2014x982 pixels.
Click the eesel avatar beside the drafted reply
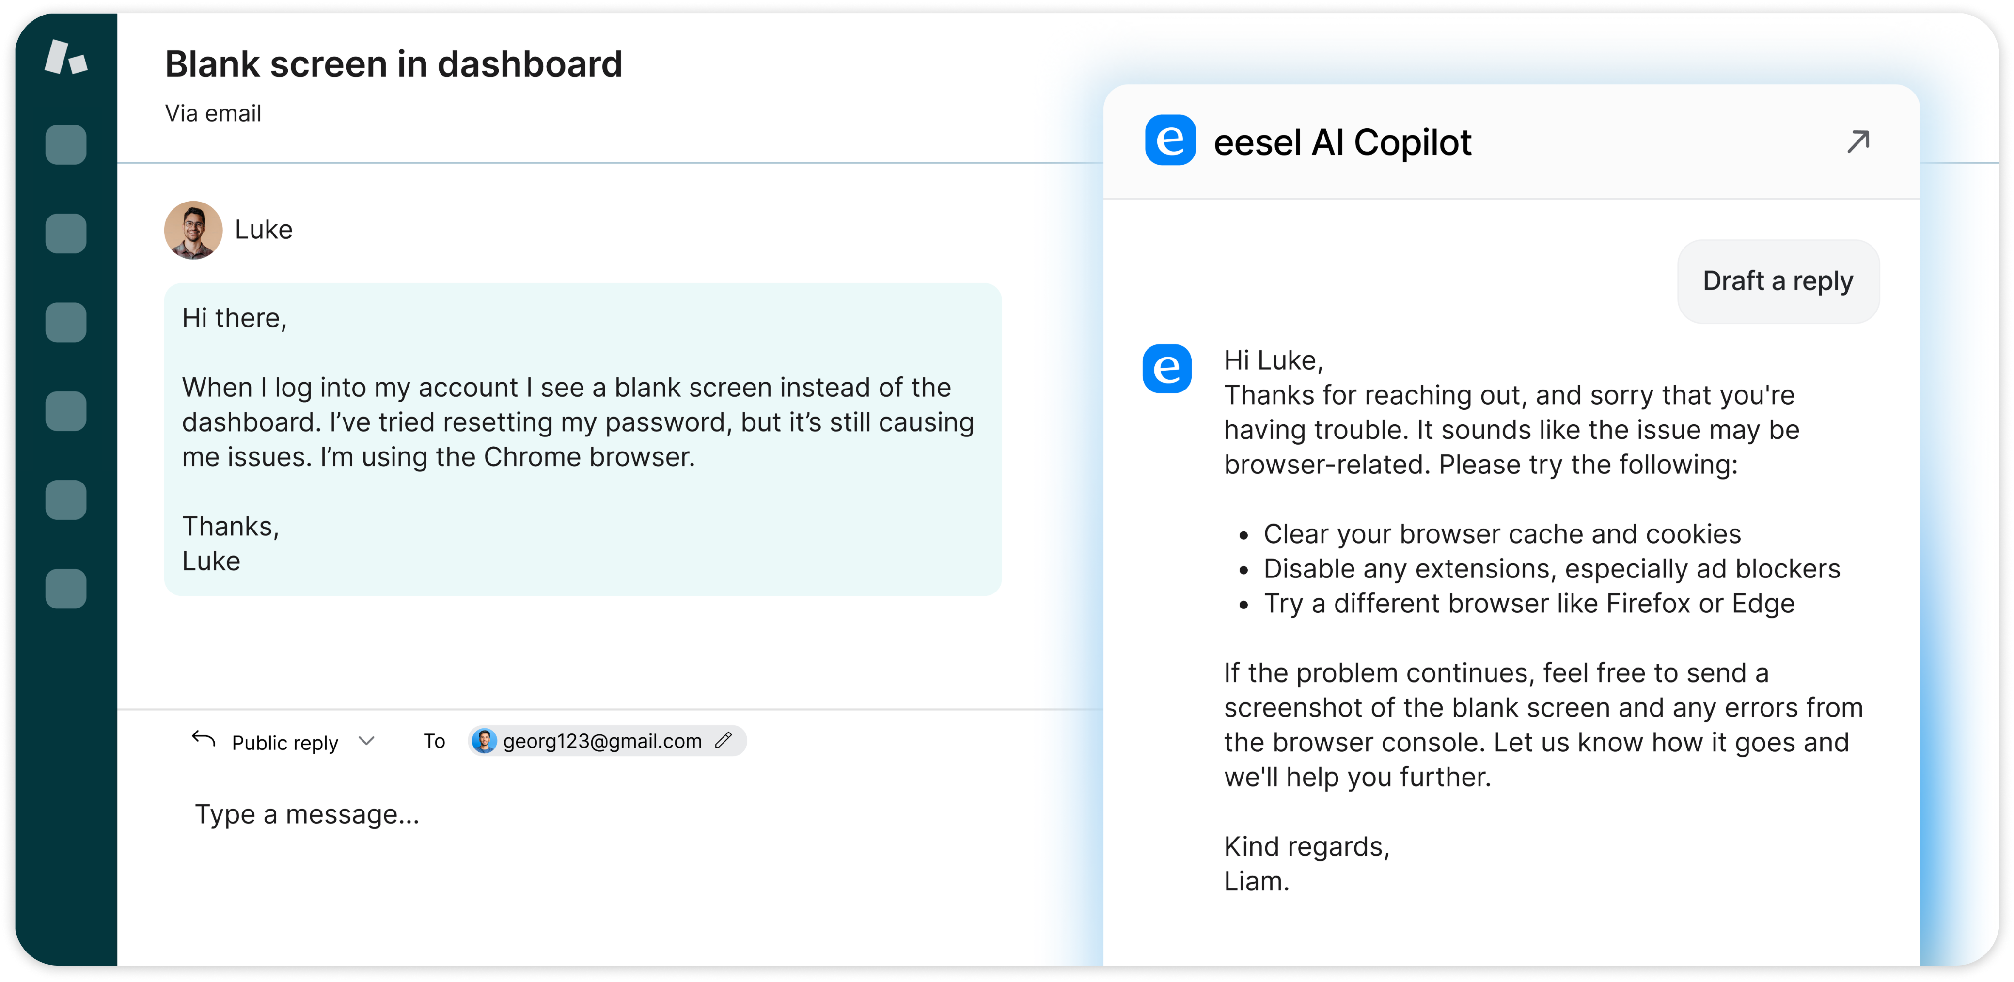tap(1168, 369)
